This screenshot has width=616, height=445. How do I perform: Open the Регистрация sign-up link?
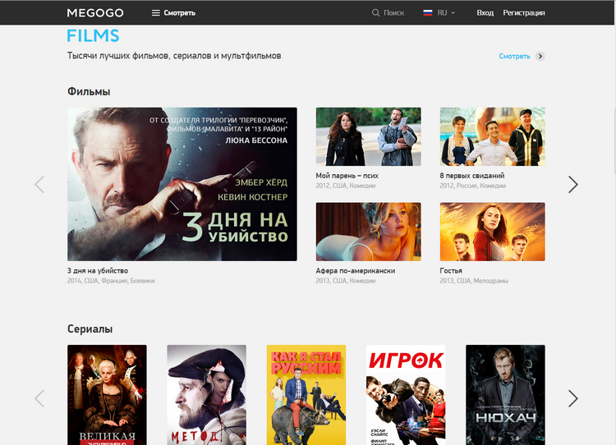click(x=524, y=13)
